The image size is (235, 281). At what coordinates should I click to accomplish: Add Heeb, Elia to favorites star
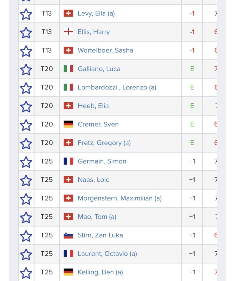point(26,106)
